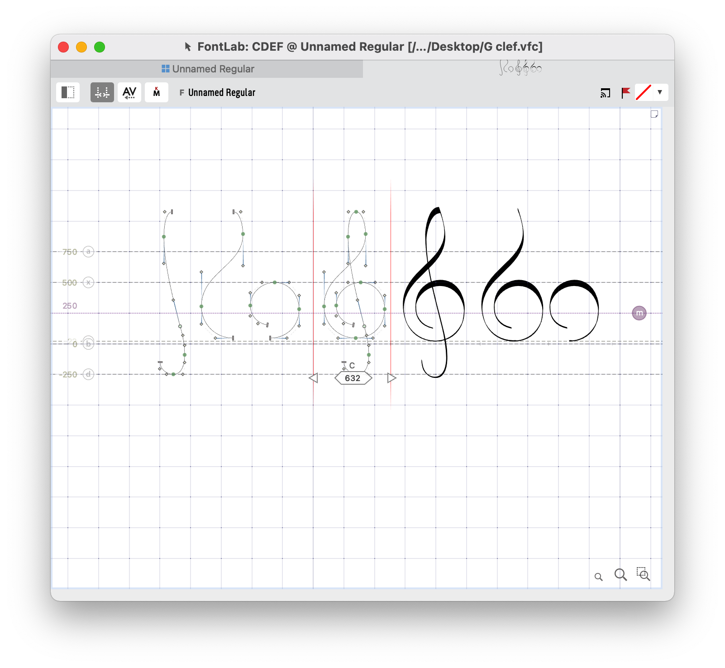Click the ascender guide marker 'a' at 750

point(89,252)
